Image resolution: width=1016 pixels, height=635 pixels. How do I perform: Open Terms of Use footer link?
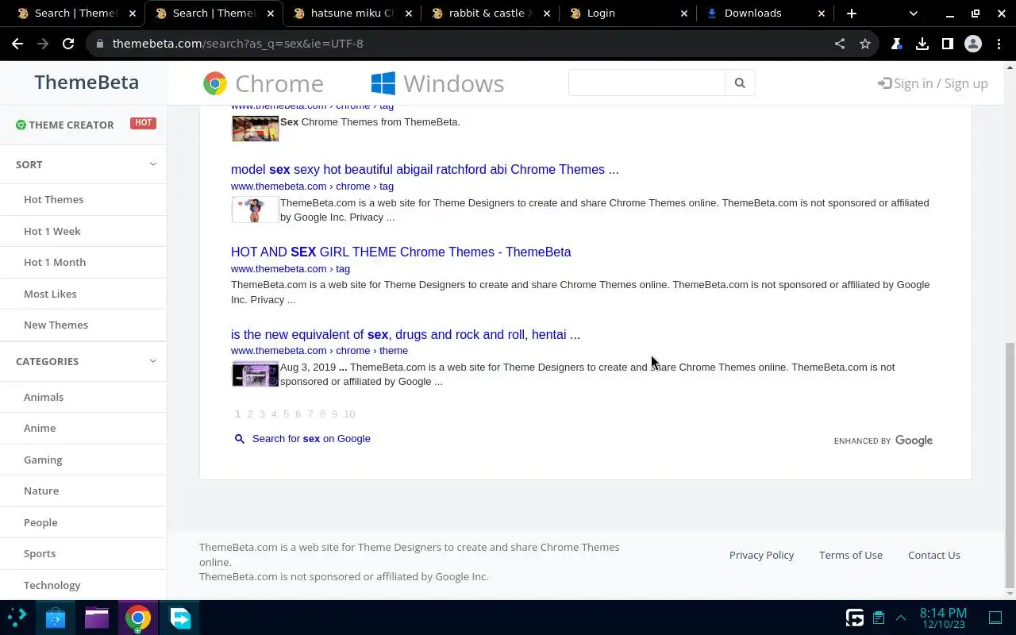tap(851, 555)
